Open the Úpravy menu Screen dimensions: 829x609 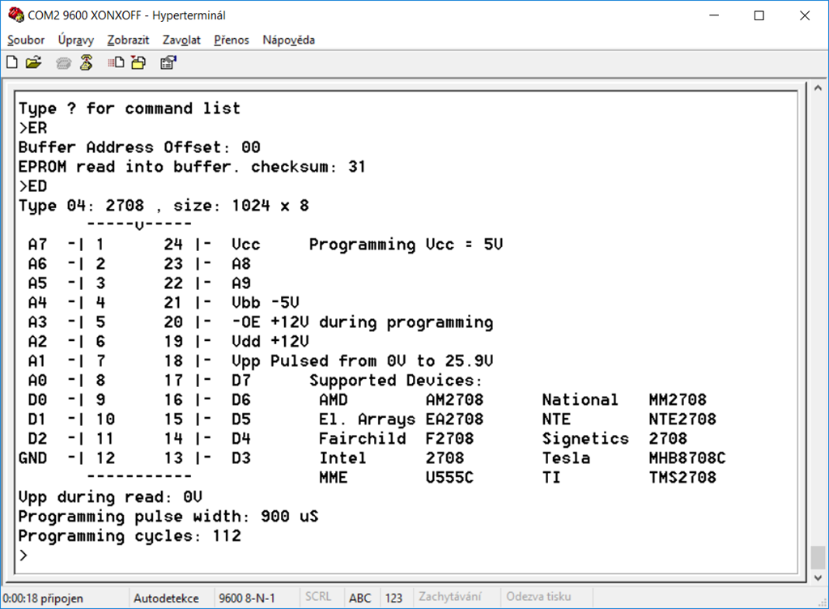[75, 40]
